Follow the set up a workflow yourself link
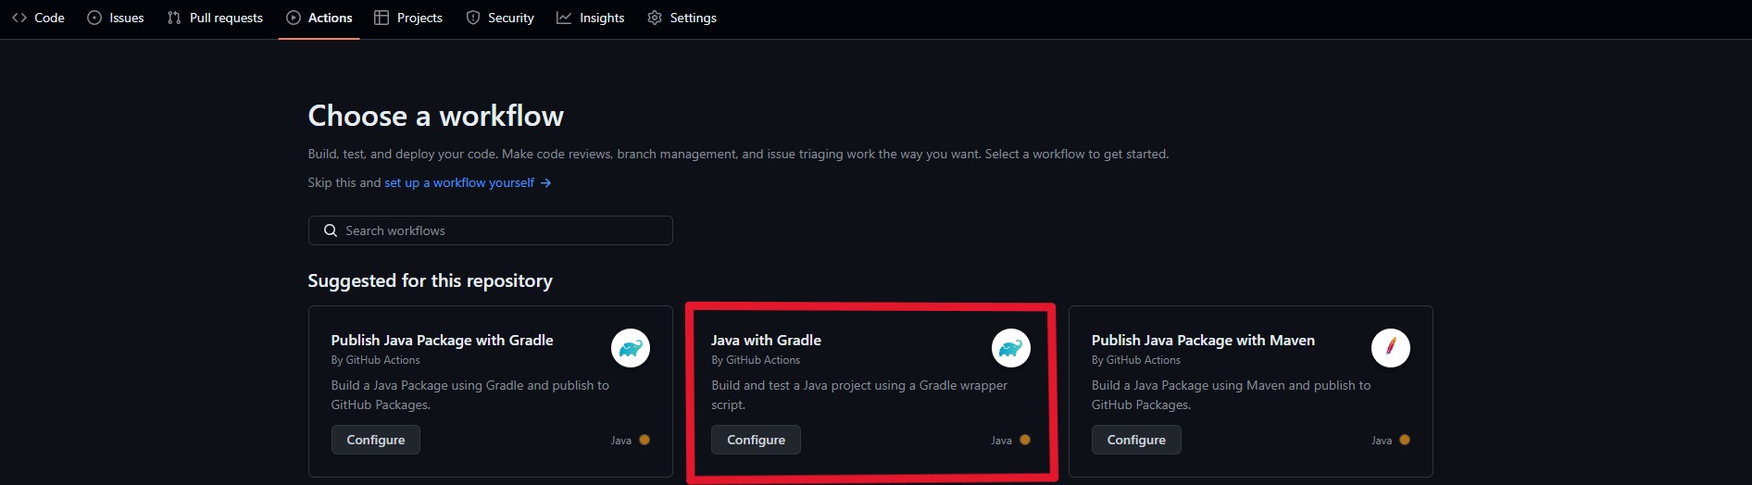The width and height of the screenshot is (1752, 485). coord(459,182)
